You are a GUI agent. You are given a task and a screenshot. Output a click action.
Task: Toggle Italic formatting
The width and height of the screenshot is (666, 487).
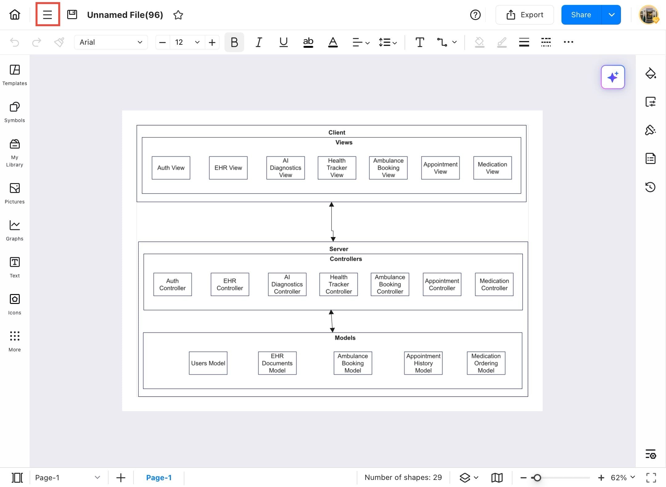tap(259, 42)
